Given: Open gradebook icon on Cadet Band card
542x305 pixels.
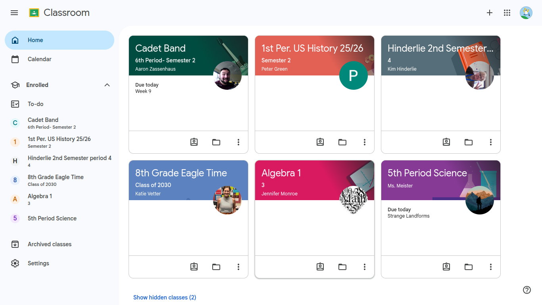Looking at the screenshot, I should click(x=194, y=142).
